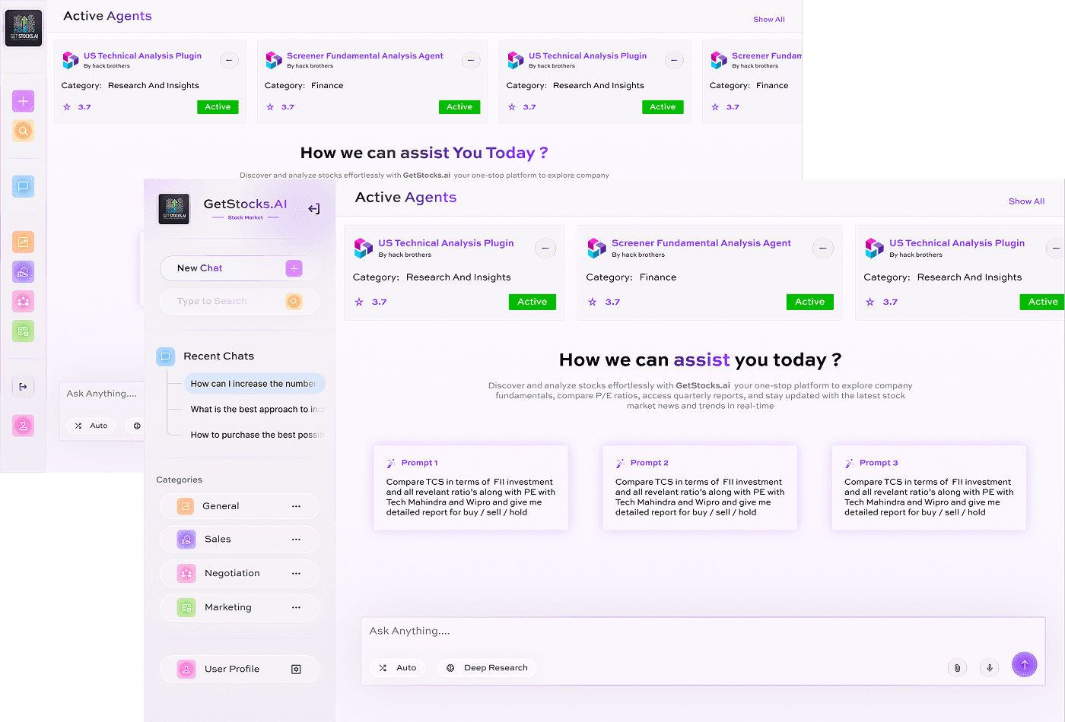Click the 'How we can assist you today ?' heading in the front window
The image size is (1065, 722).
[x=700, y=359]
